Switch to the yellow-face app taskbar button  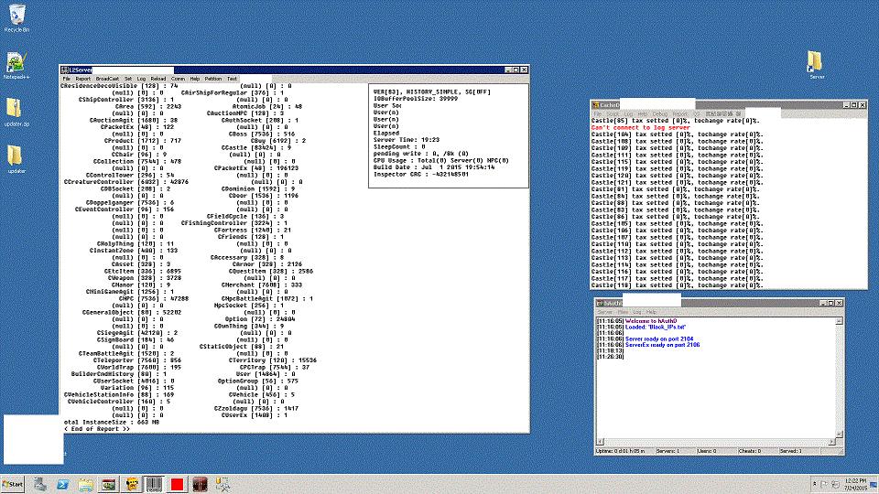coord(132,484)
